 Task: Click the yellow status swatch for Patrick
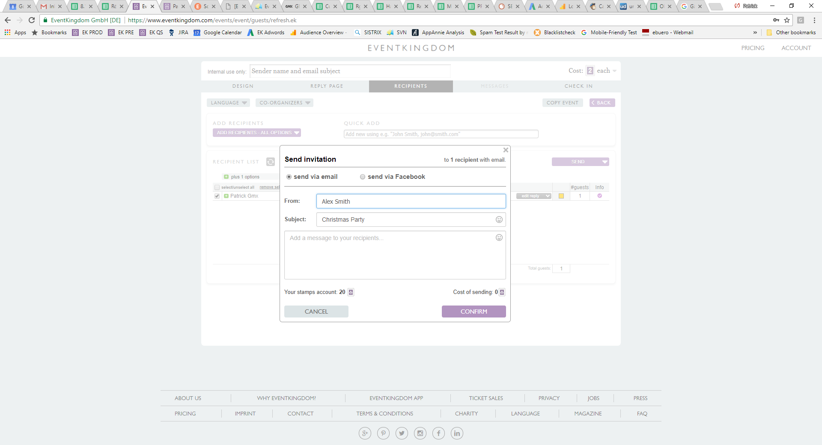pyautogui.click(x=561, y=196)
